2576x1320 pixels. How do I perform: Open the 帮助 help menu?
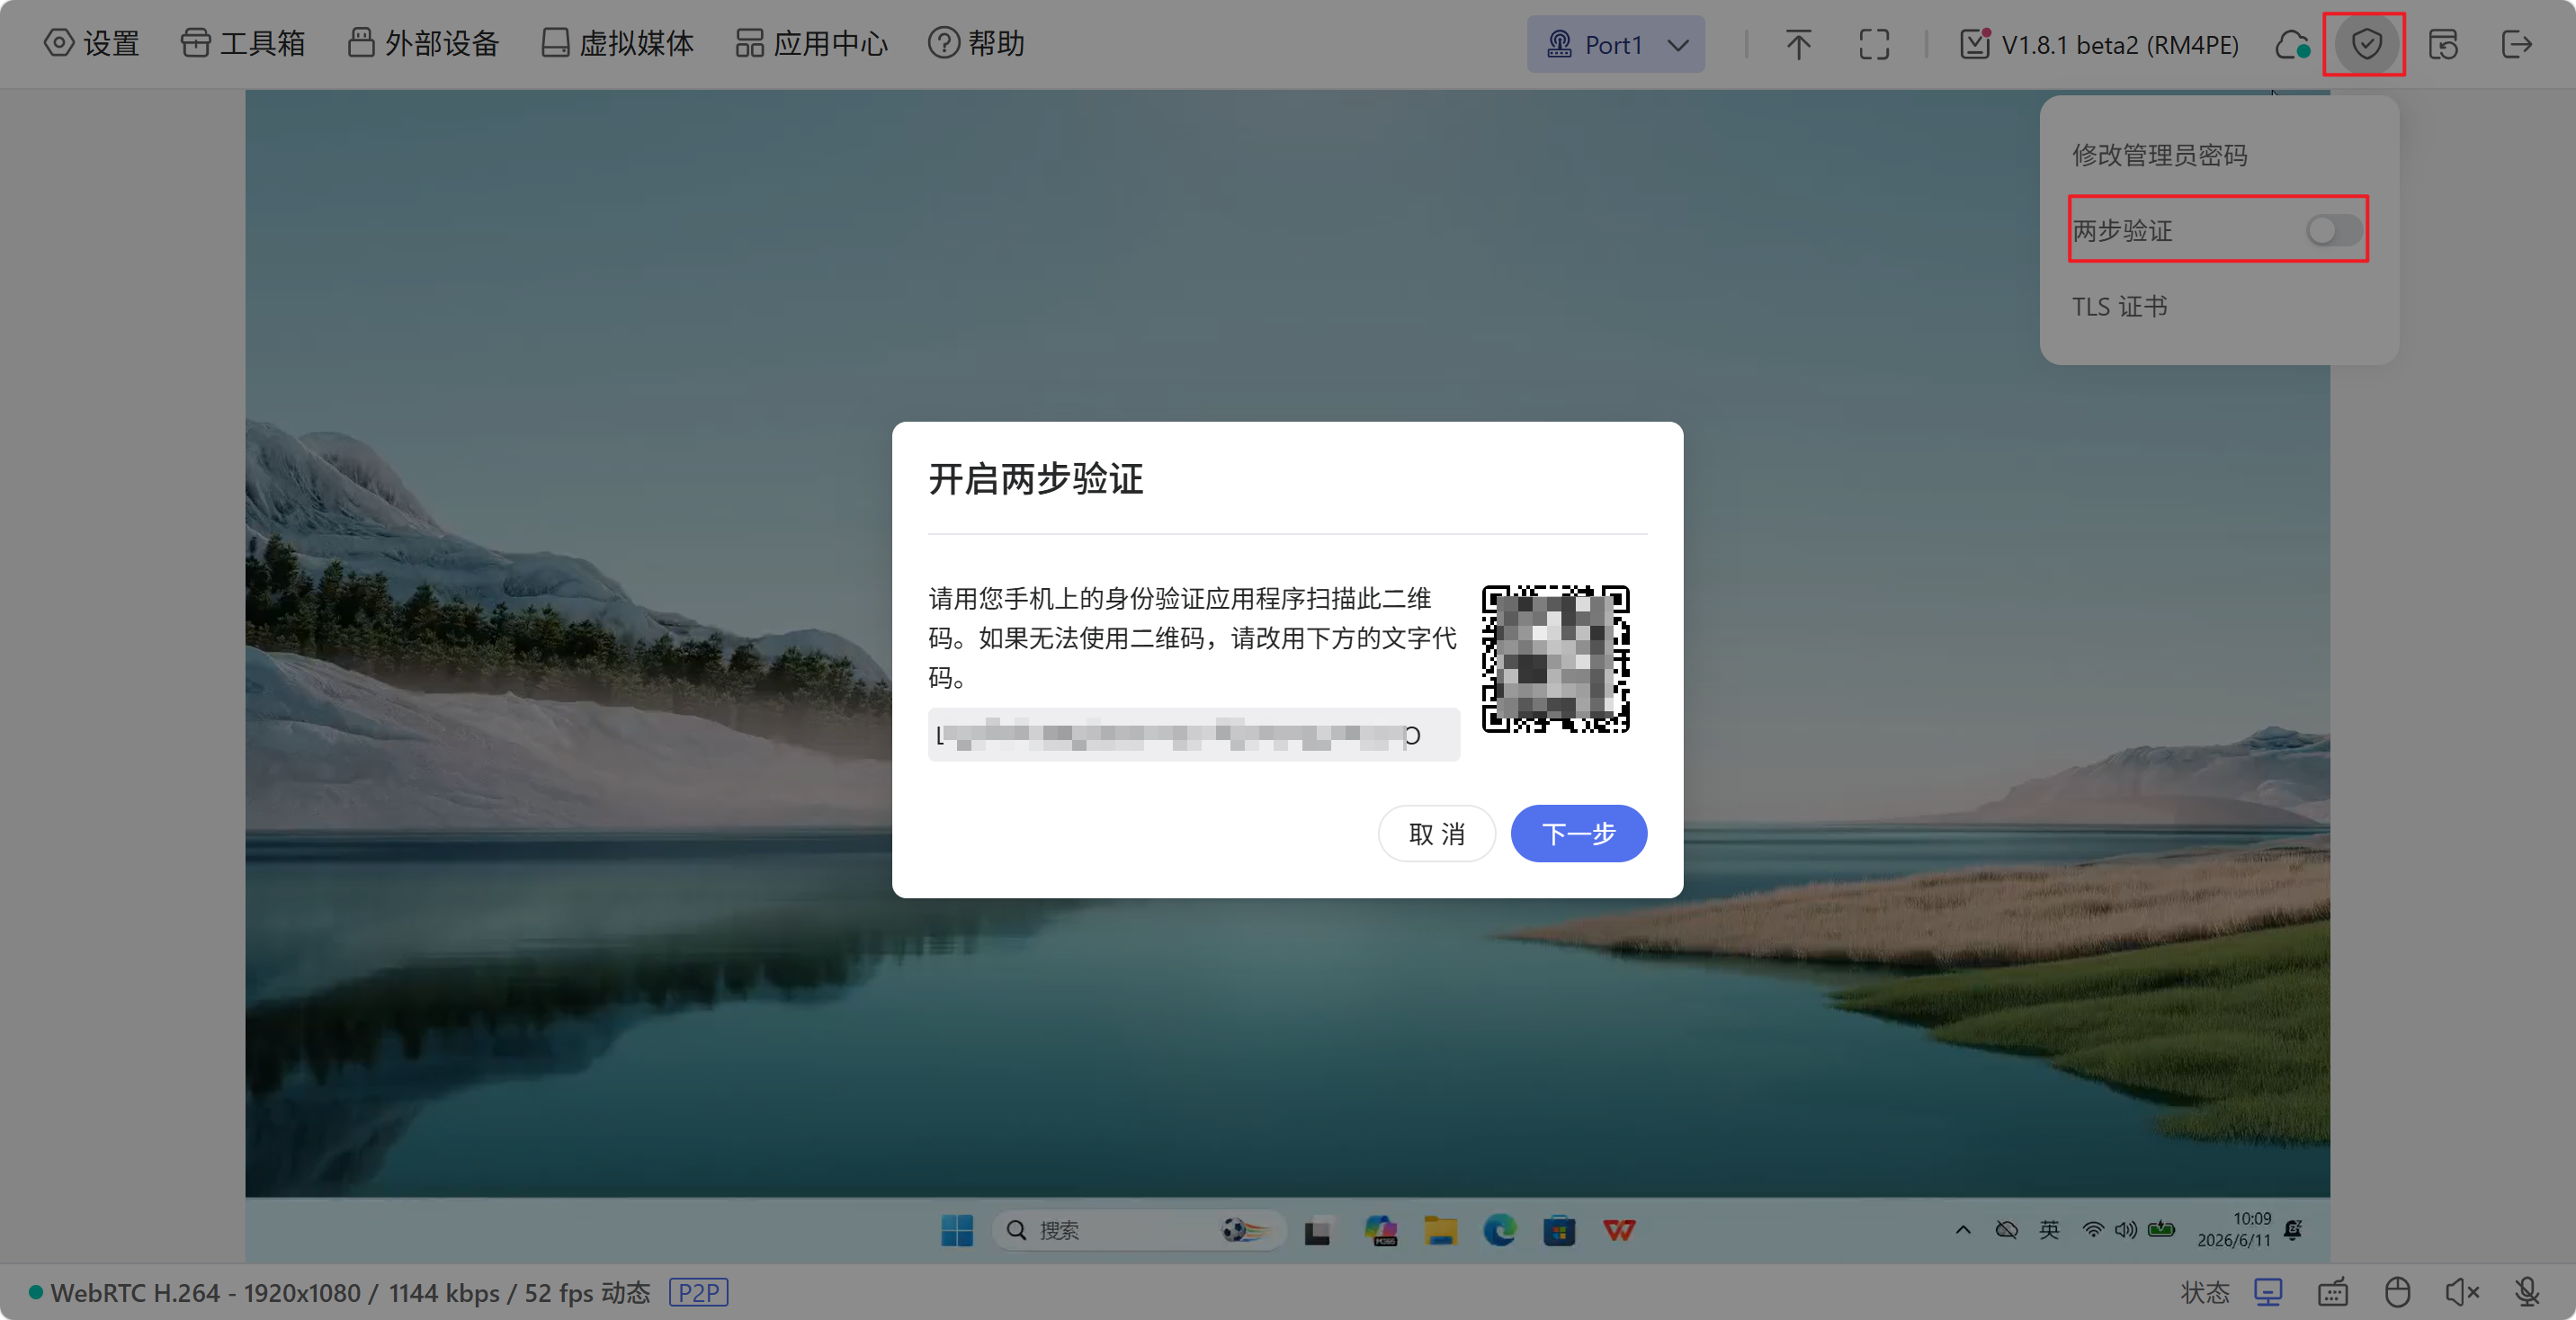(976, 43)
